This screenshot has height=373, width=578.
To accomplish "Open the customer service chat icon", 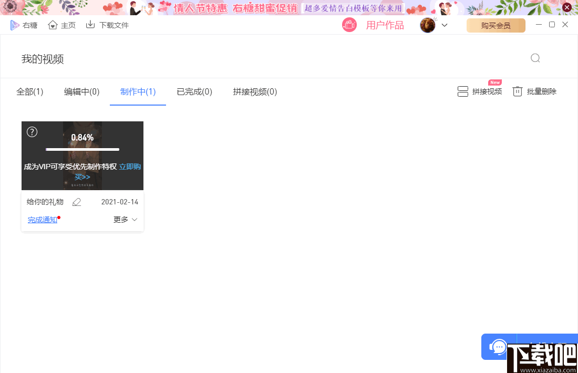I will (498, 347).
